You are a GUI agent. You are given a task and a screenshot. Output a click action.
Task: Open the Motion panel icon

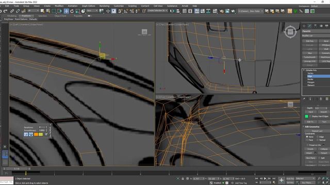point(321,26)
